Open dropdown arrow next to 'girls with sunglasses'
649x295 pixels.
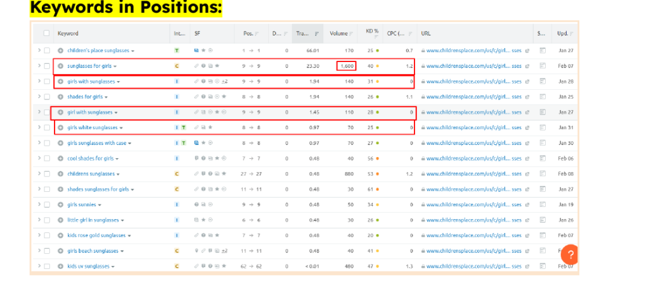[119, 82]
